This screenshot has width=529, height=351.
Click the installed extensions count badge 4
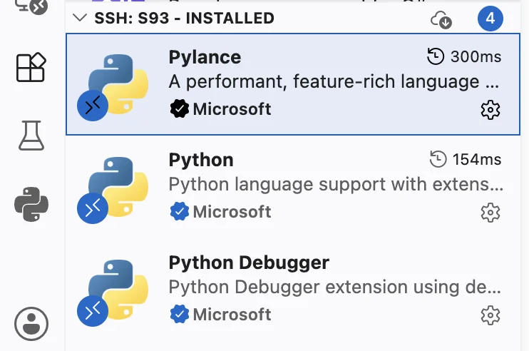click(x=491, y=19)
